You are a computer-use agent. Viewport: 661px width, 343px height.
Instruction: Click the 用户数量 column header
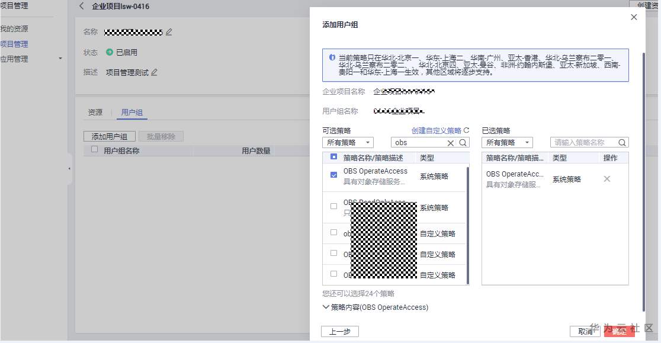(x=256, y=151)
